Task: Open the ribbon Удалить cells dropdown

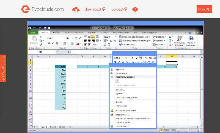Action: point(159,41)
